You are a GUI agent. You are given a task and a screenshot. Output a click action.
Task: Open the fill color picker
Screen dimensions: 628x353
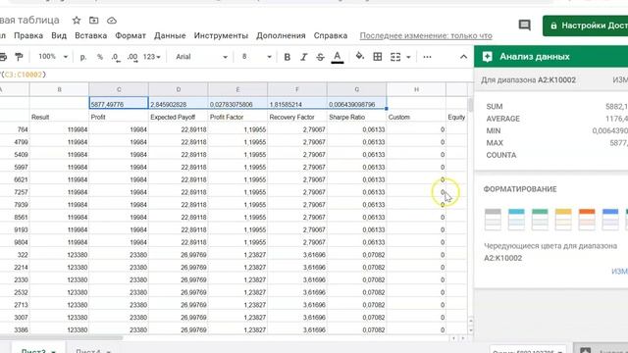pyautogui.click(x=360, y=57)
